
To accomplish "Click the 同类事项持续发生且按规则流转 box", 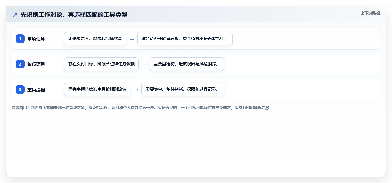I will (97, 89).
